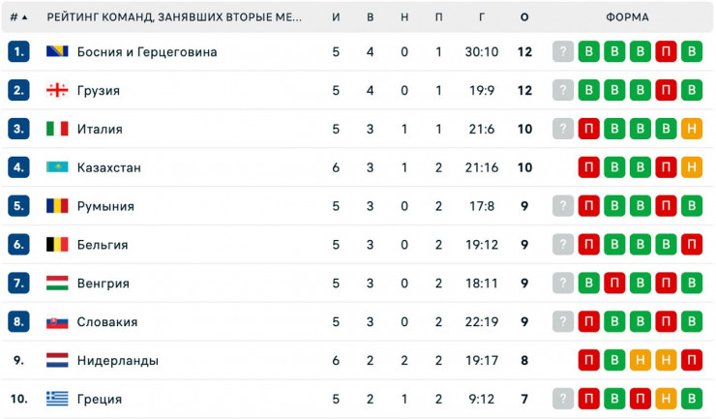Click the Belgium flag icon
Screen dimensions: 716x419
57,245
